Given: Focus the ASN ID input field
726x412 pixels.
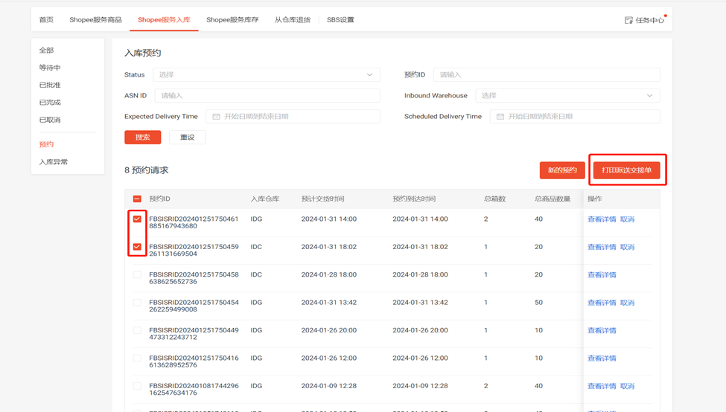Looking at the screenshot, I should tap(267, 96).
